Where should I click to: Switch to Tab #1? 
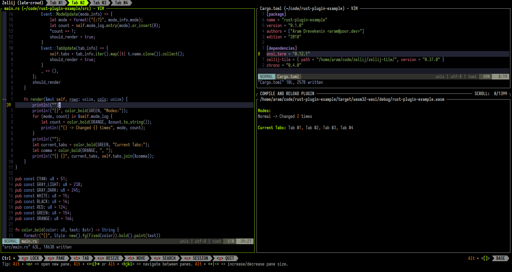[x=56, y=3]
